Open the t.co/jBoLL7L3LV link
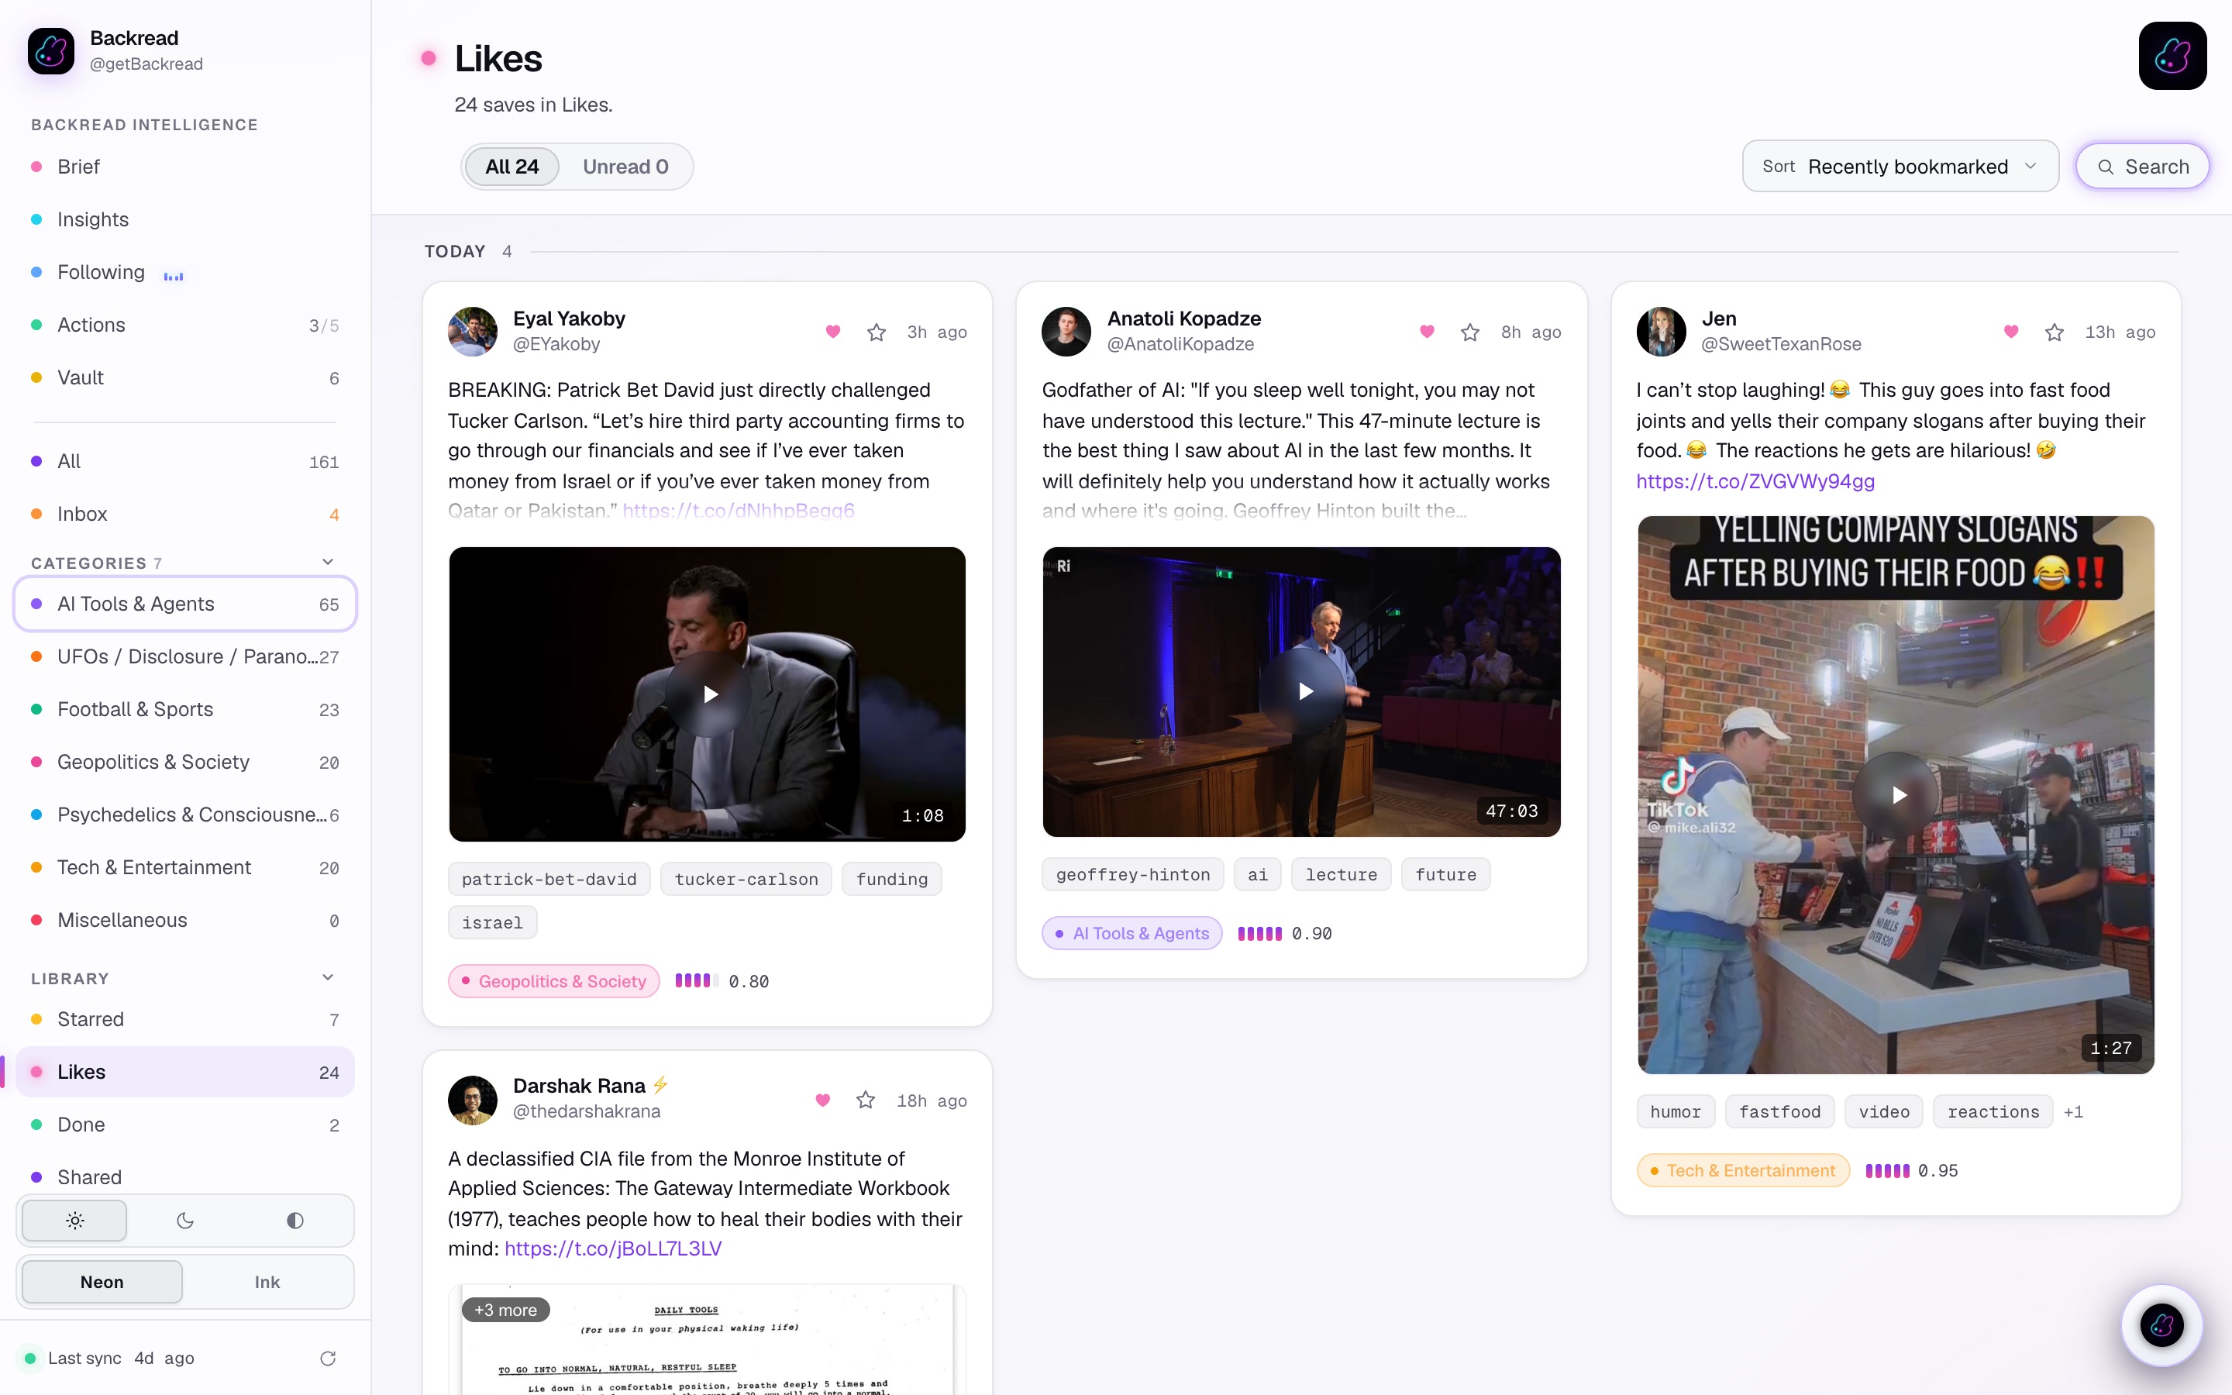This screenshot has height=1395, width=2232. click(x=612, y=1249)
